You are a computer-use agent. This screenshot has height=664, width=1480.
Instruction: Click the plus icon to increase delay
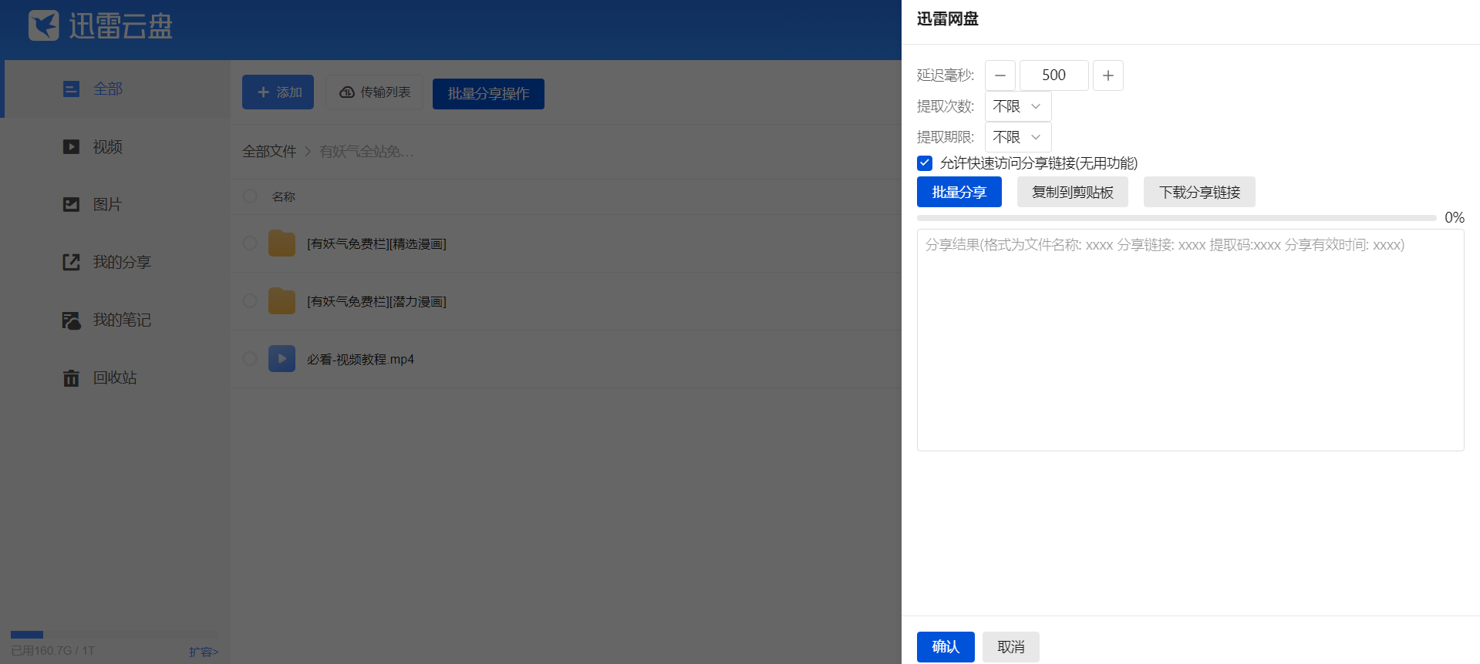tap(1107, 75)
